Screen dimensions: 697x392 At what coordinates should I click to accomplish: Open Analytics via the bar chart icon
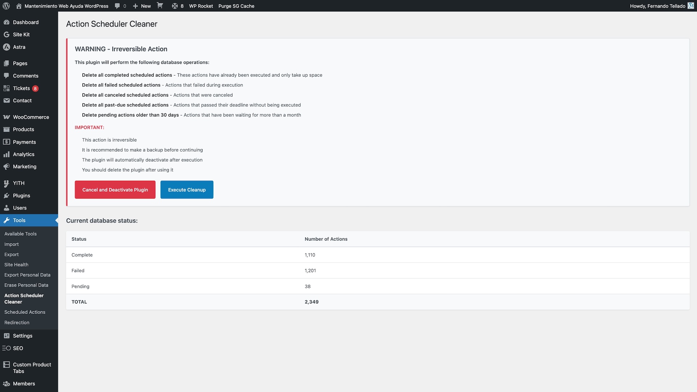pos(6,154)
